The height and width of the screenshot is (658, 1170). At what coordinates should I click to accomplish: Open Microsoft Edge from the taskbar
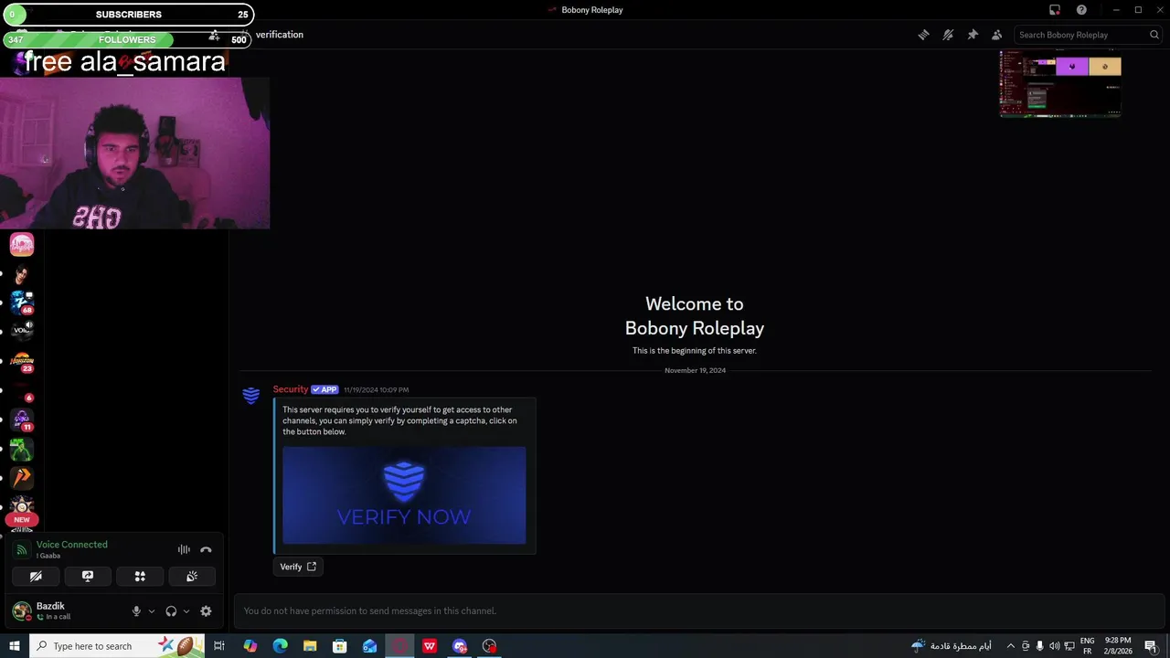coord(280,646)
